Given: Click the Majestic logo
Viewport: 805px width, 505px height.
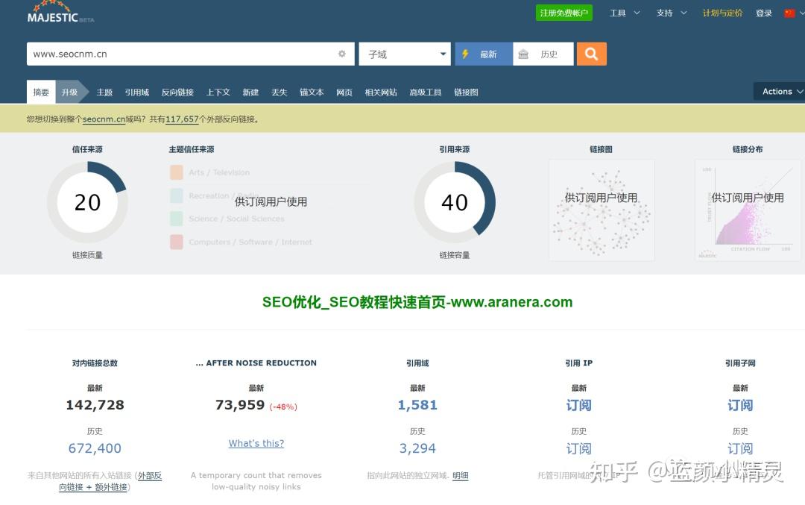Looking at the screenshot, I should point(60,13).
